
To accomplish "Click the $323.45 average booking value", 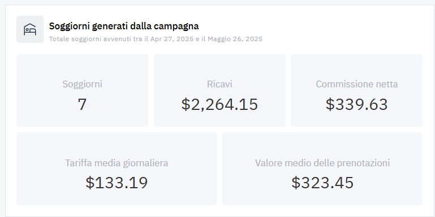I will (x=322, y=183).
